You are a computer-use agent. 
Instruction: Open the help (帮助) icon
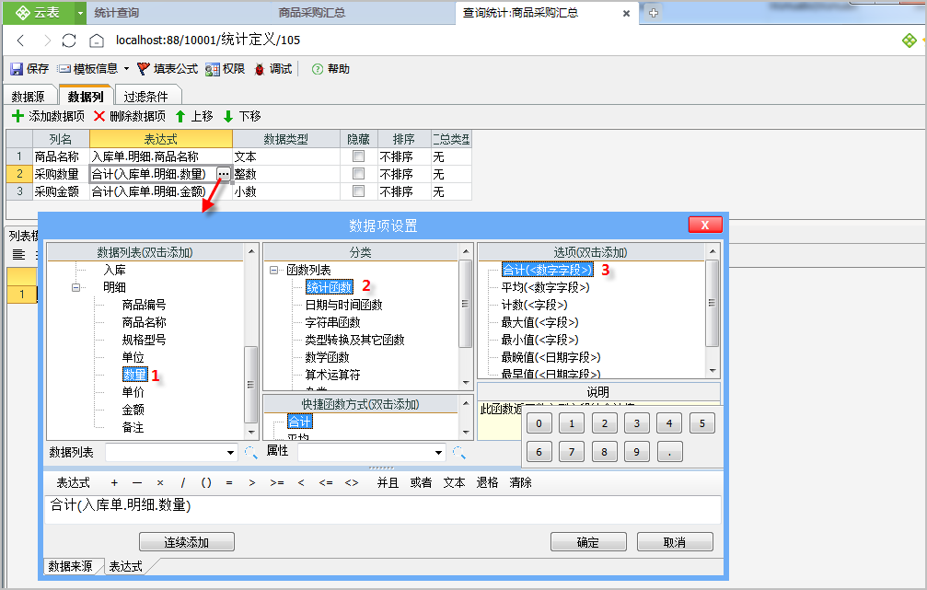(x=318, y=69)
